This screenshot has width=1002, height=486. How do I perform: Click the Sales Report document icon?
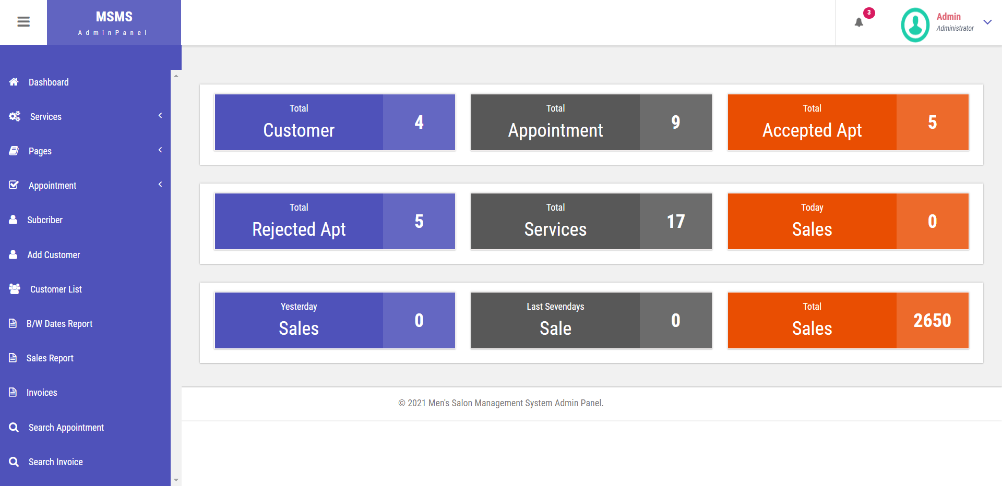pos(13,358)
